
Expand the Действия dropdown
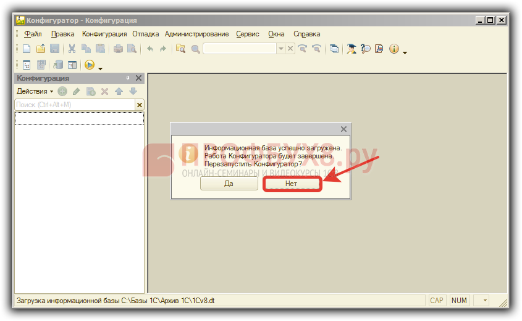(x=35, y=91)
